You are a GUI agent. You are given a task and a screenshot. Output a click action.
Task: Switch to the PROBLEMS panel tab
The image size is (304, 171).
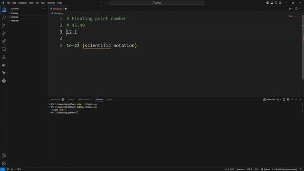click(56, 99)
